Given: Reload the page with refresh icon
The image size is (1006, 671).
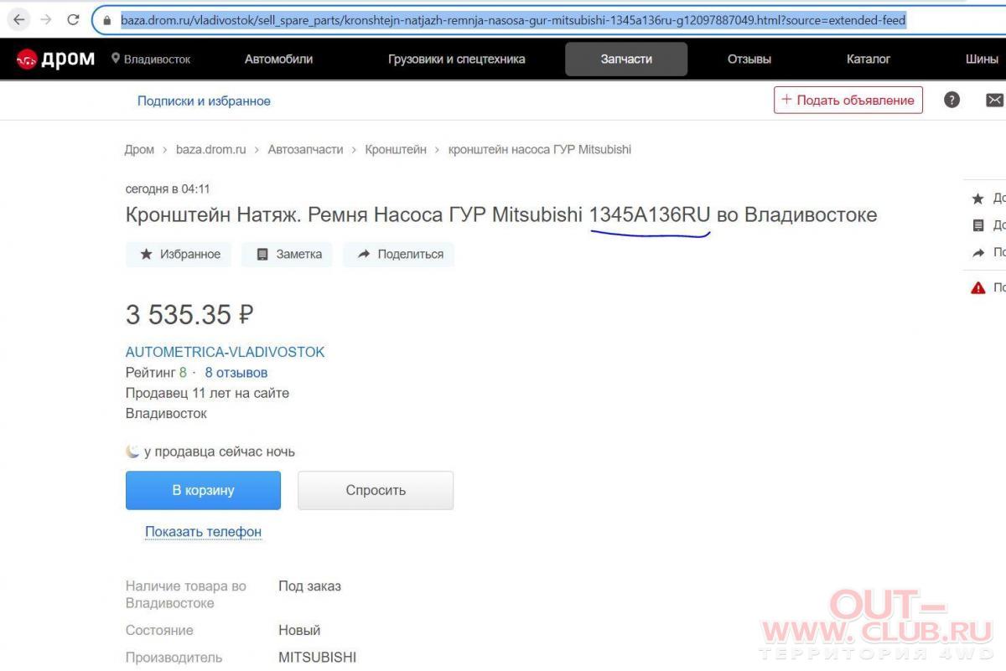Looking at the screenshot, I should tap(73, 19).
